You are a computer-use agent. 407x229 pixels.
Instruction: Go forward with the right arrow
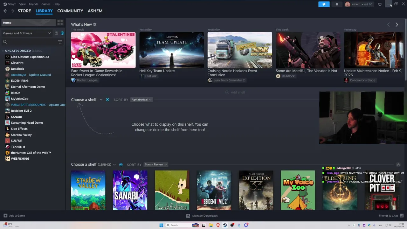[12, 11]
